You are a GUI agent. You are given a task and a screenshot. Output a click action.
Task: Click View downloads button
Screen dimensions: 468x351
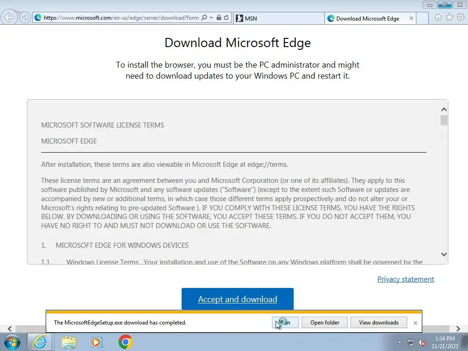(x=379, y=323)
